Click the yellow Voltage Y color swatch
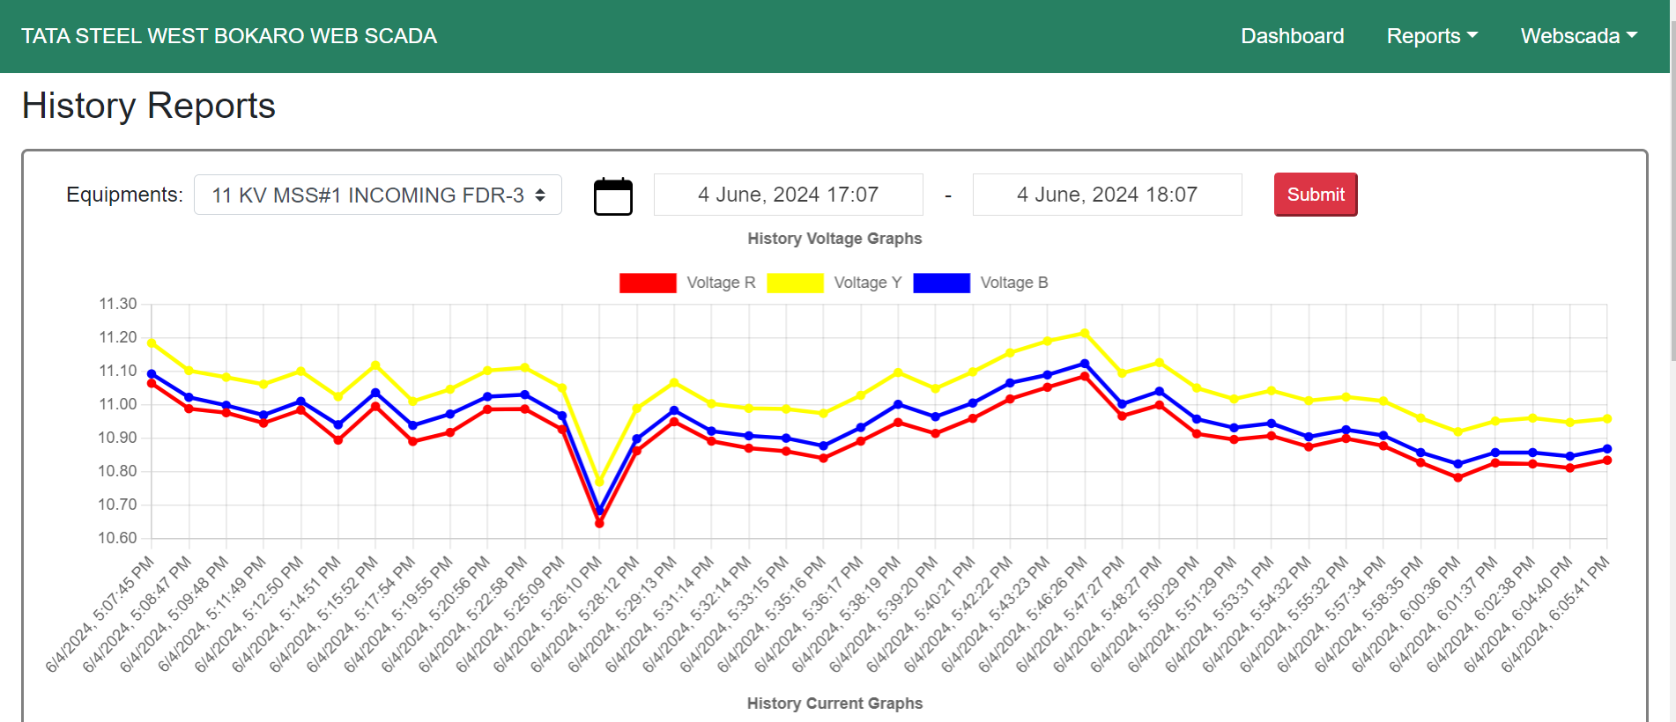Viewport: 1676px width, 722px height. click(795, 283)
